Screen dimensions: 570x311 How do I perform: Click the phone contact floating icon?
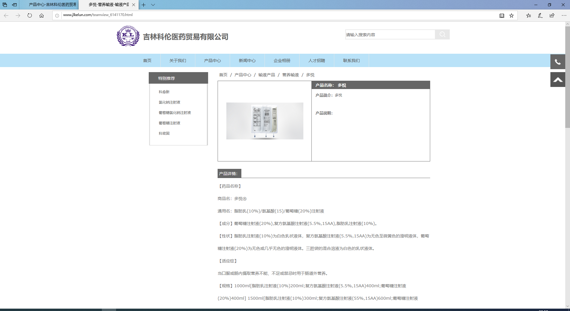tap(558, 62)
